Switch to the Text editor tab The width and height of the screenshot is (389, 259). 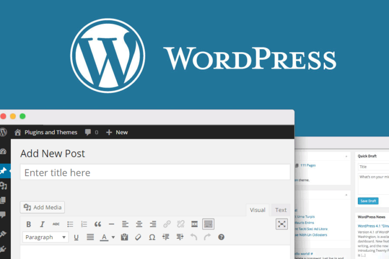click(281, 210)
